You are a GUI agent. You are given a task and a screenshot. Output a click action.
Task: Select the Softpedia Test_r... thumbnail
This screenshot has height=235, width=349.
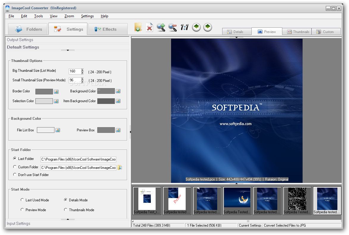coord(147,201)
